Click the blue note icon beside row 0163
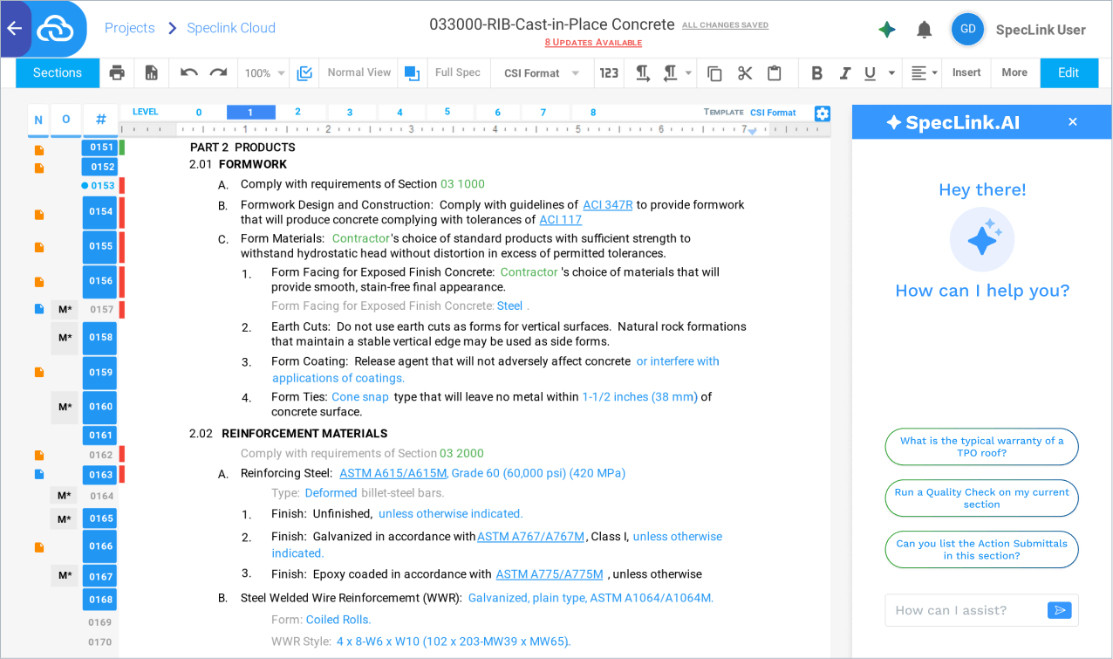The image size is (1113, 659). 38,474
